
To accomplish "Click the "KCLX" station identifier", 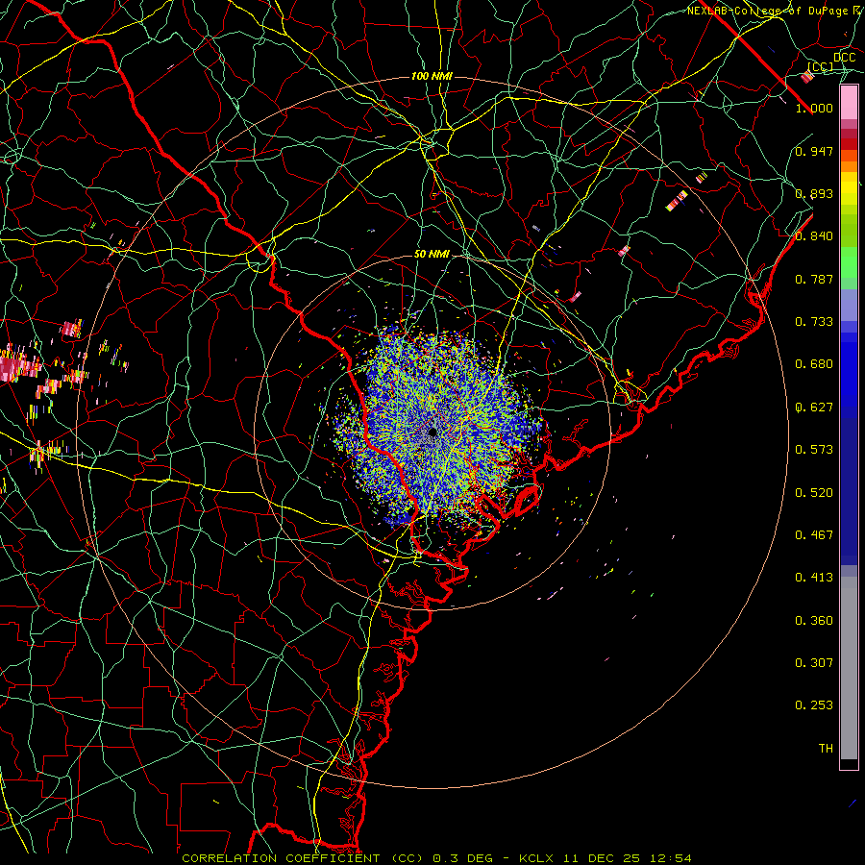I will click(535, 858).
